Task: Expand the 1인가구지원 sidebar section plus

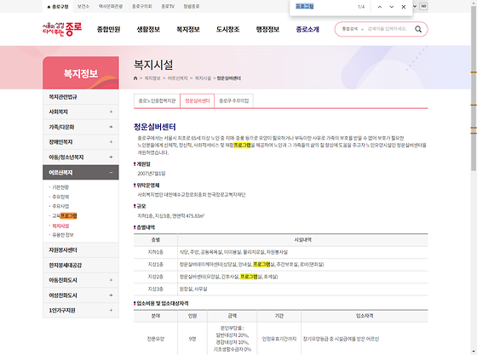Action: pos(111,311)
